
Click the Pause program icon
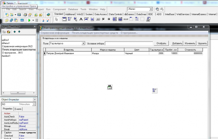click(x=37, y=20)
